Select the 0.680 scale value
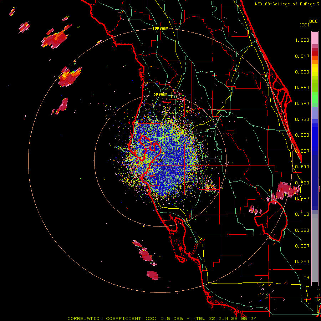This screenshot has width=321, height=321. click(x=302, y=135)
